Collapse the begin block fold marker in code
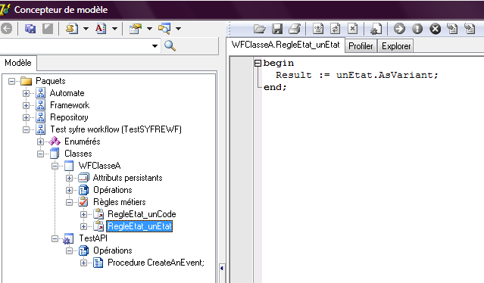 (258, 64)
